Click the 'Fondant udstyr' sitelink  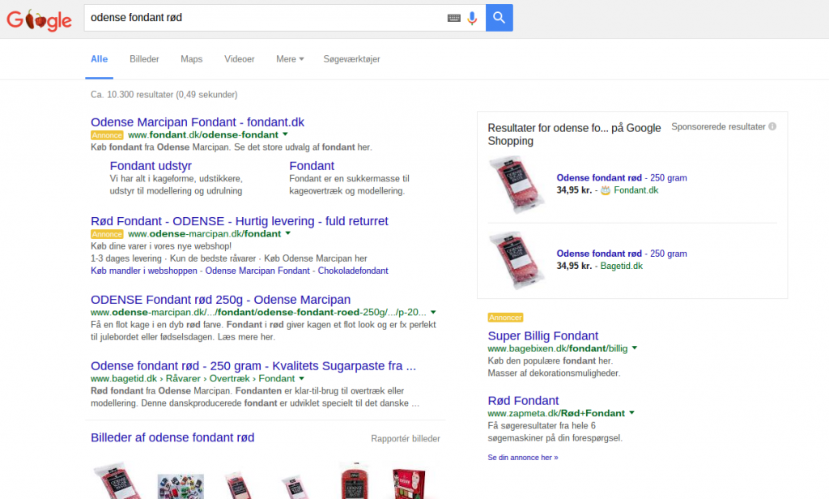pos(151,166)
